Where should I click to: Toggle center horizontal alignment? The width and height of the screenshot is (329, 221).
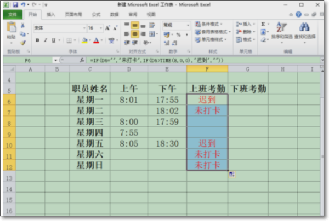(134, 33)
